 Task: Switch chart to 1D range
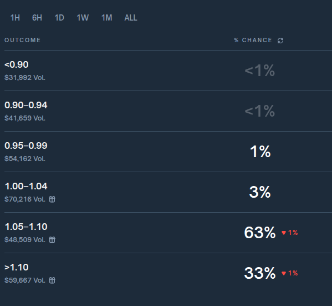point(59,18)
